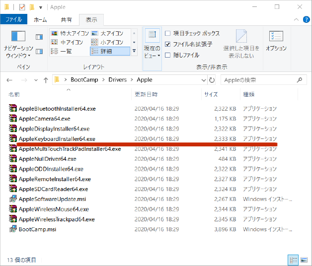Select the View (表示) tab
The image size is (312, 266).
pos(91,20)
